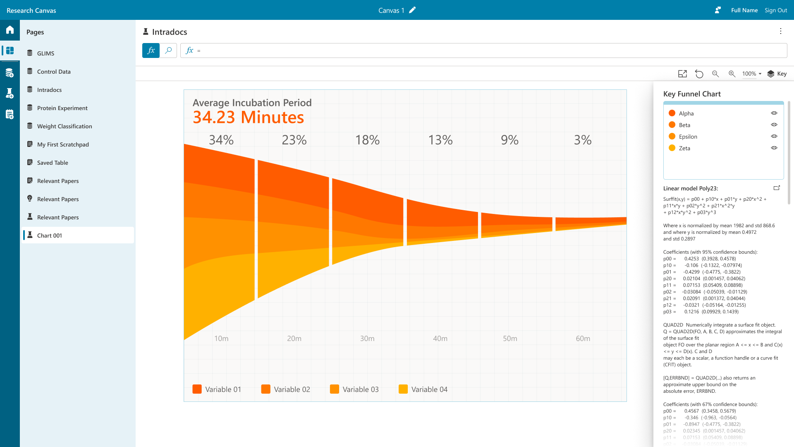Click the orange Variable 01 legend swatch
Screen dimensions: 794x447
[197, 389]
